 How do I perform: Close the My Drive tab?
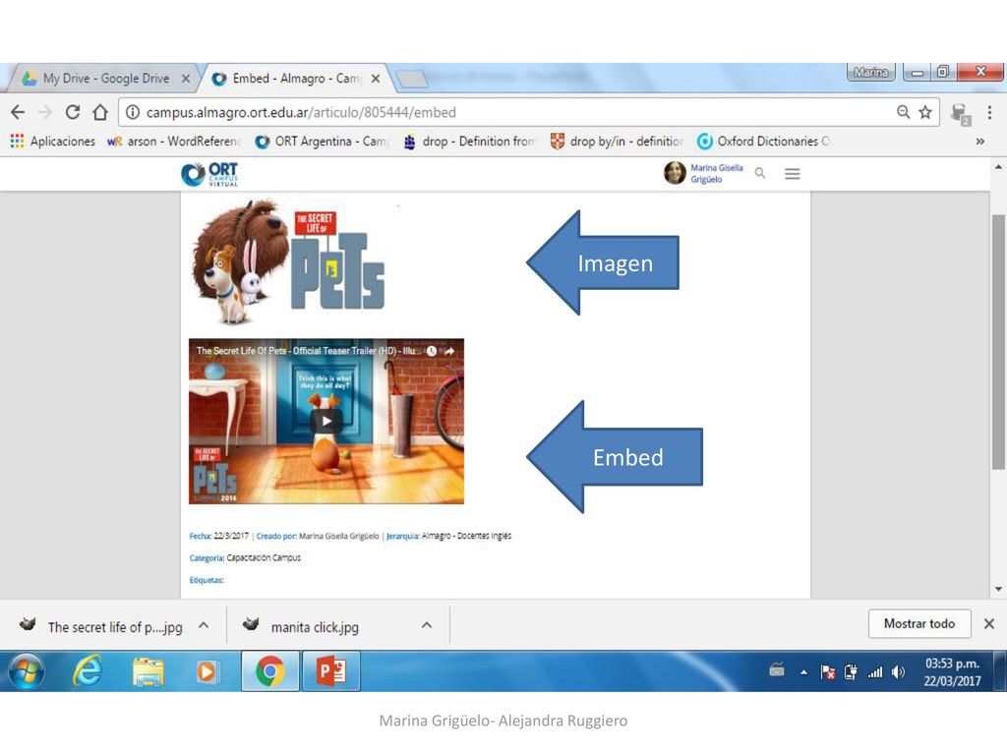[x=186, y=79]
